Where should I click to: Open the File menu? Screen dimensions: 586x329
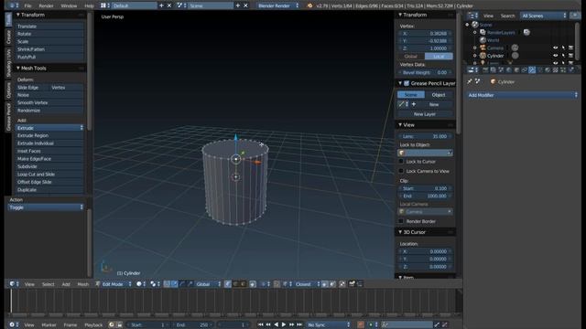[27, 5]
